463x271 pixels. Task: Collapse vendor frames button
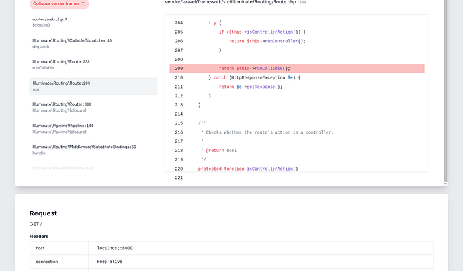[x=59, y=4]
